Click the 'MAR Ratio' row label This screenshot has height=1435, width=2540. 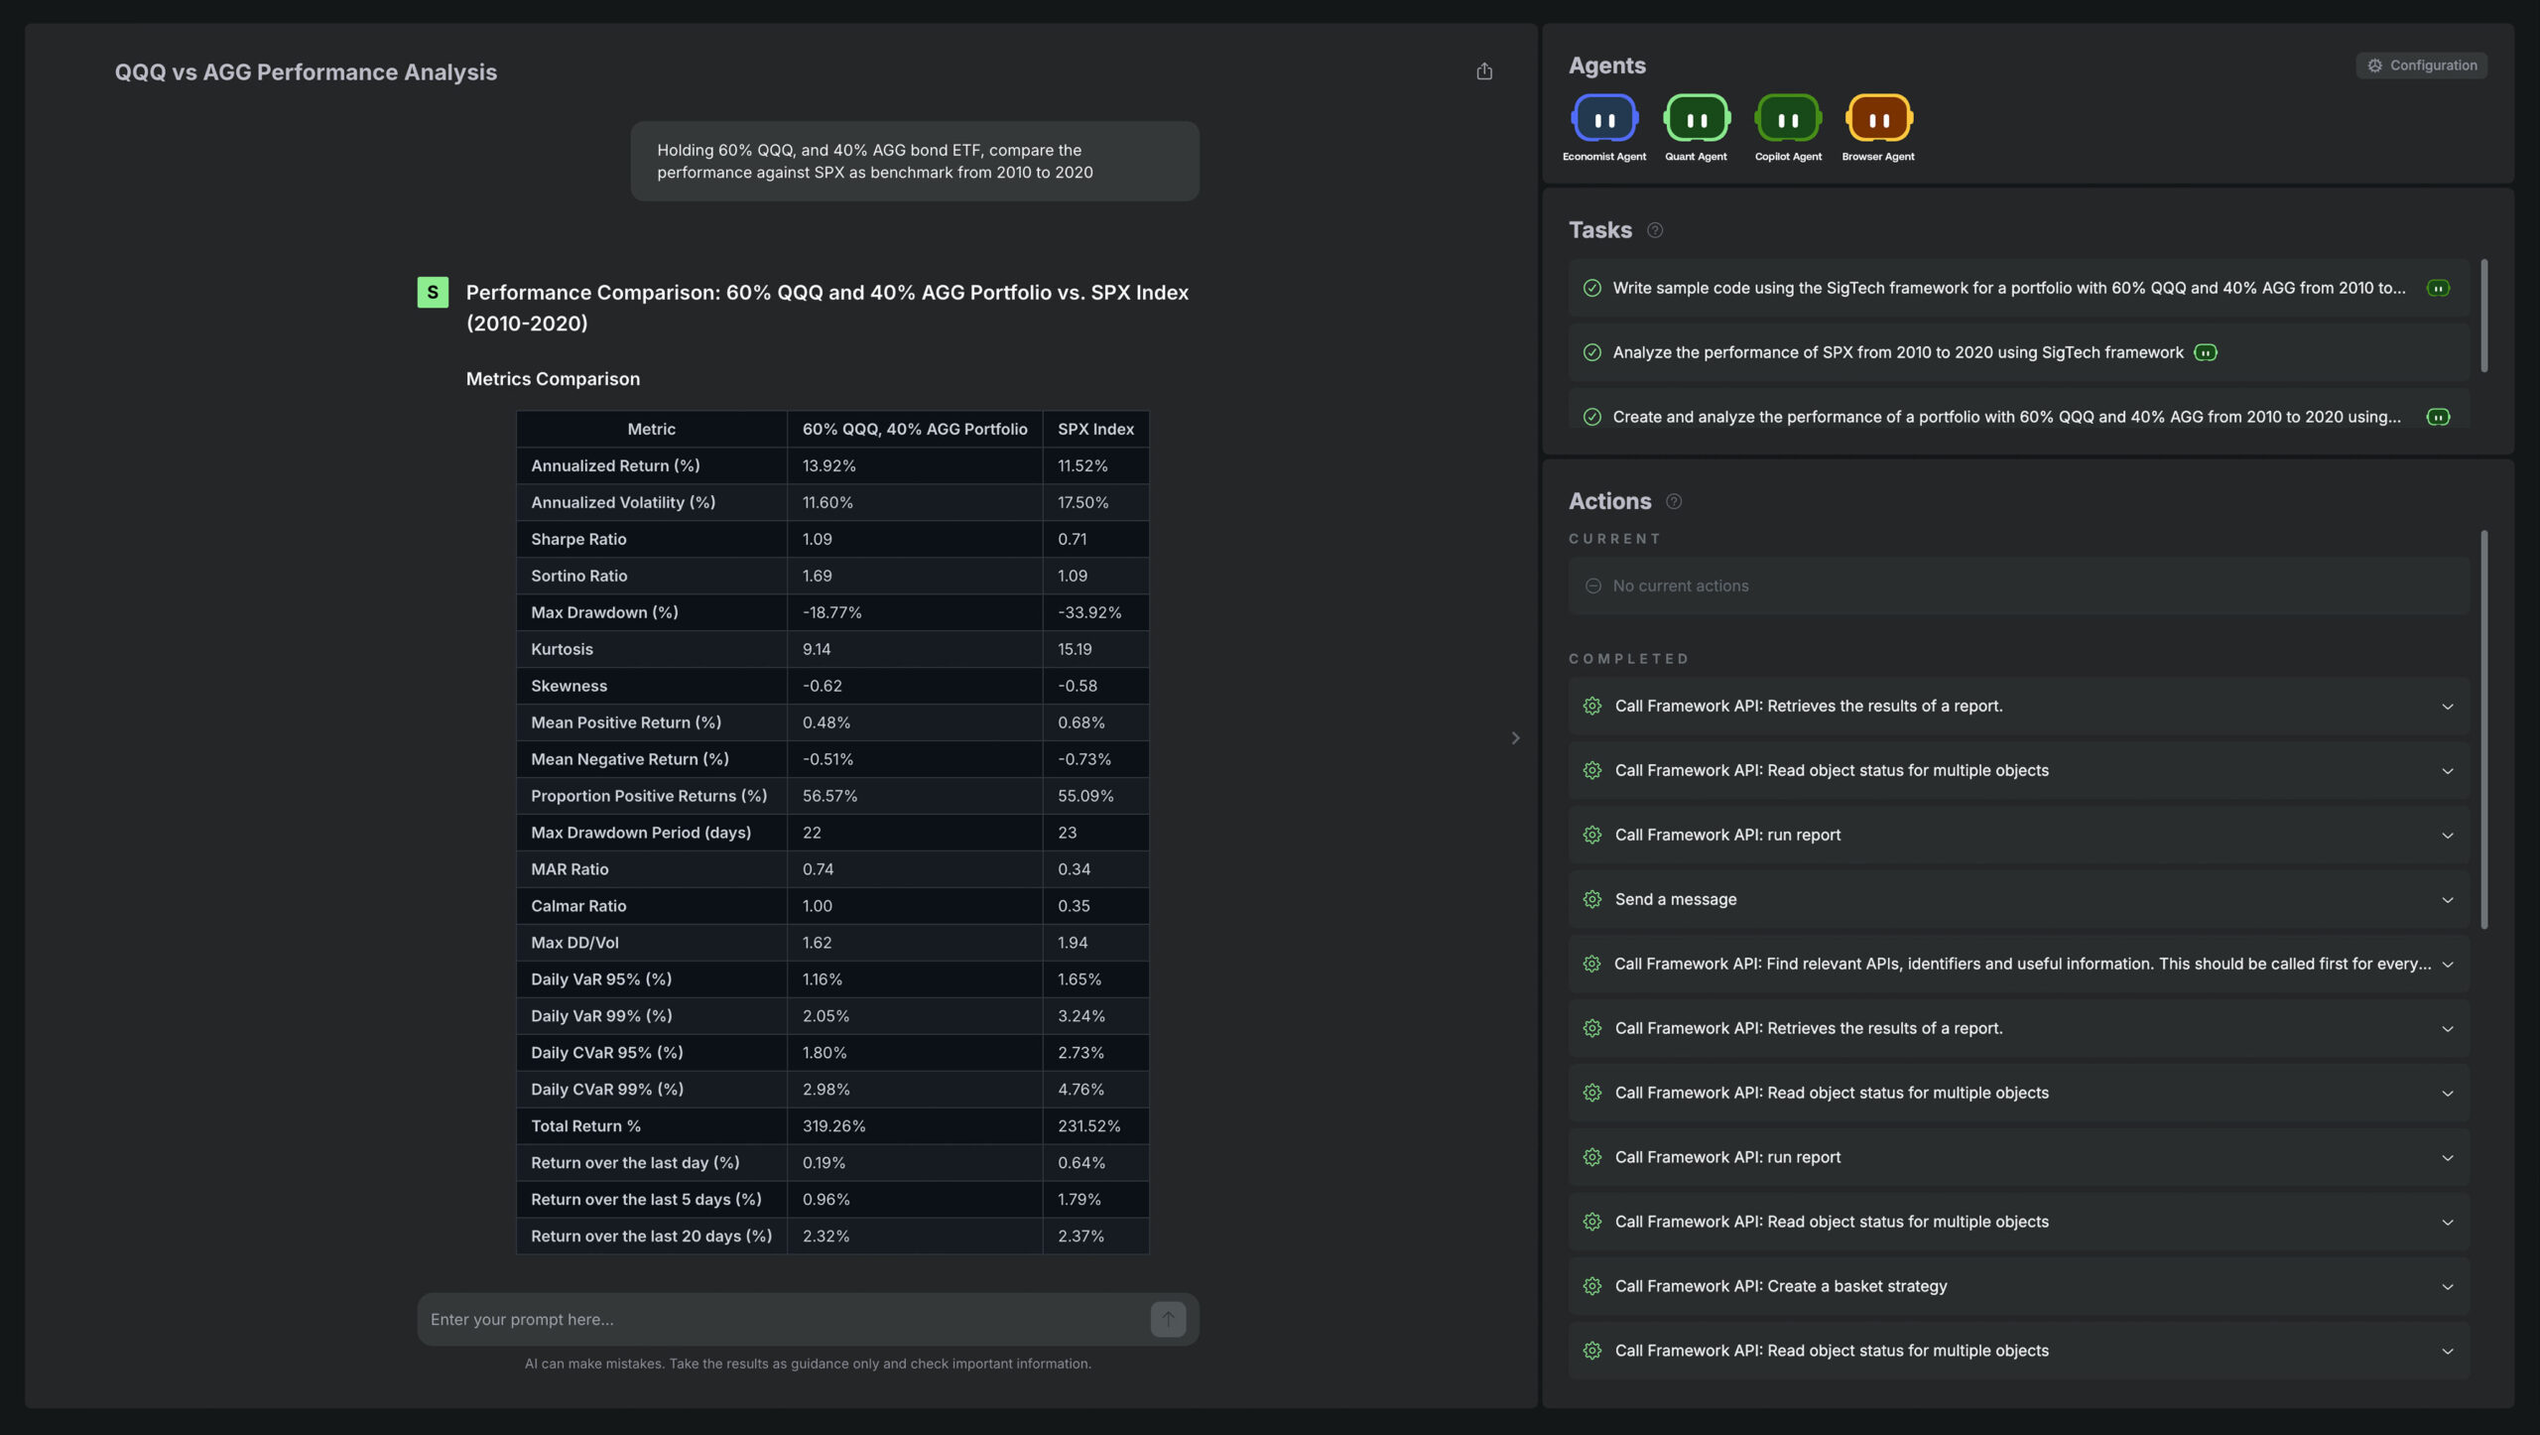click(570, 869)
